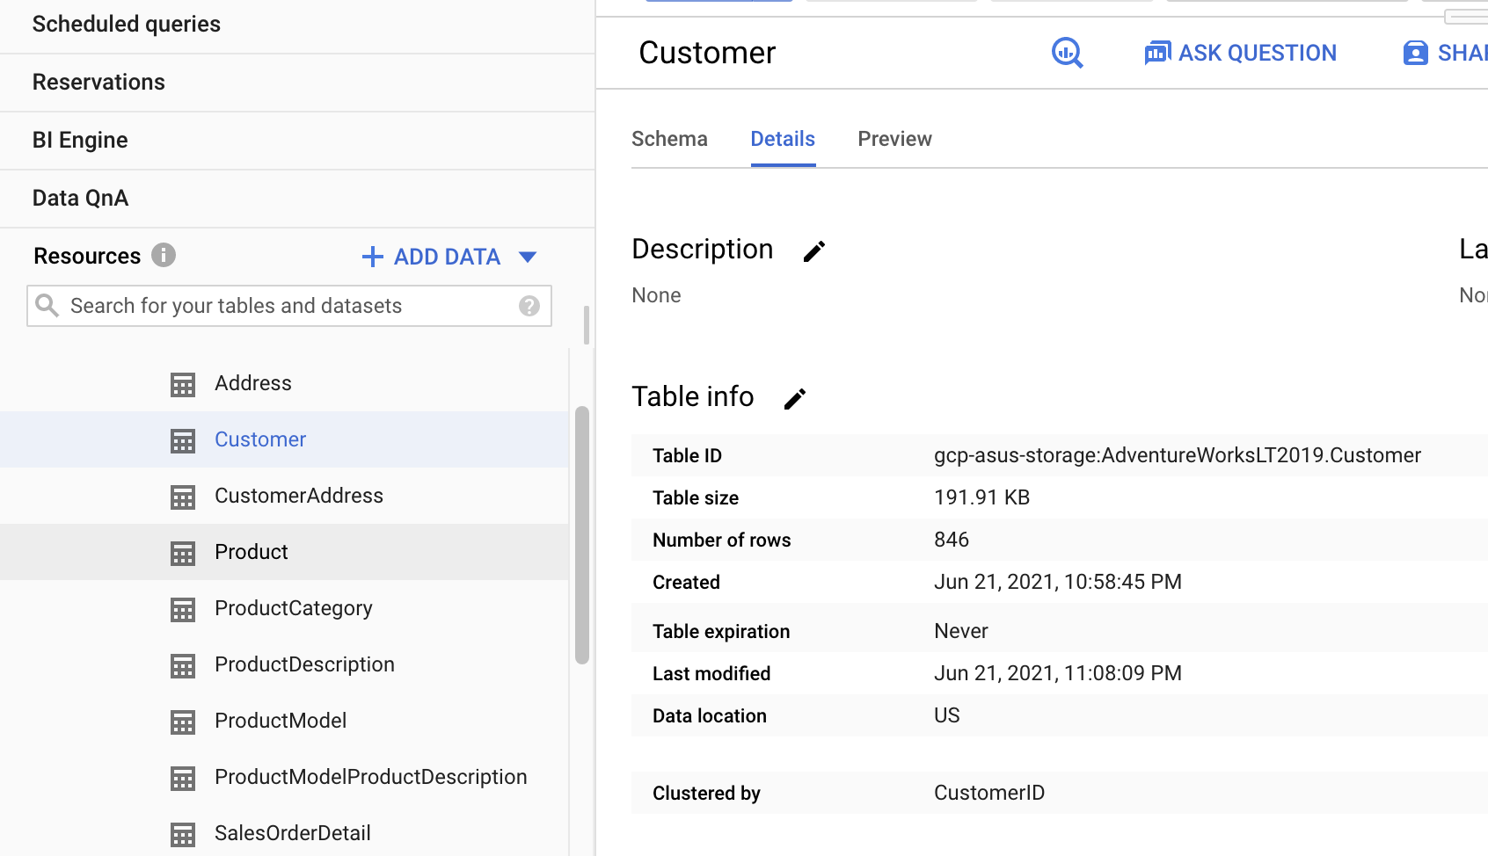Viewport: 1488px width, 856px height.
Task: Click the ASK QUESTION button
Action: coord(1240,53)
